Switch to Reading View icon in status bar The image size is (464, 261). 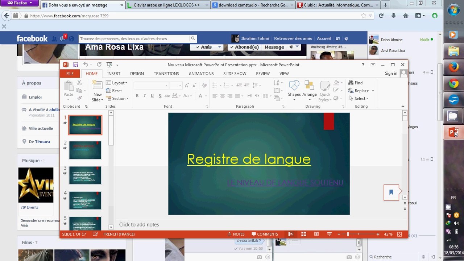(x=316, y=234)
